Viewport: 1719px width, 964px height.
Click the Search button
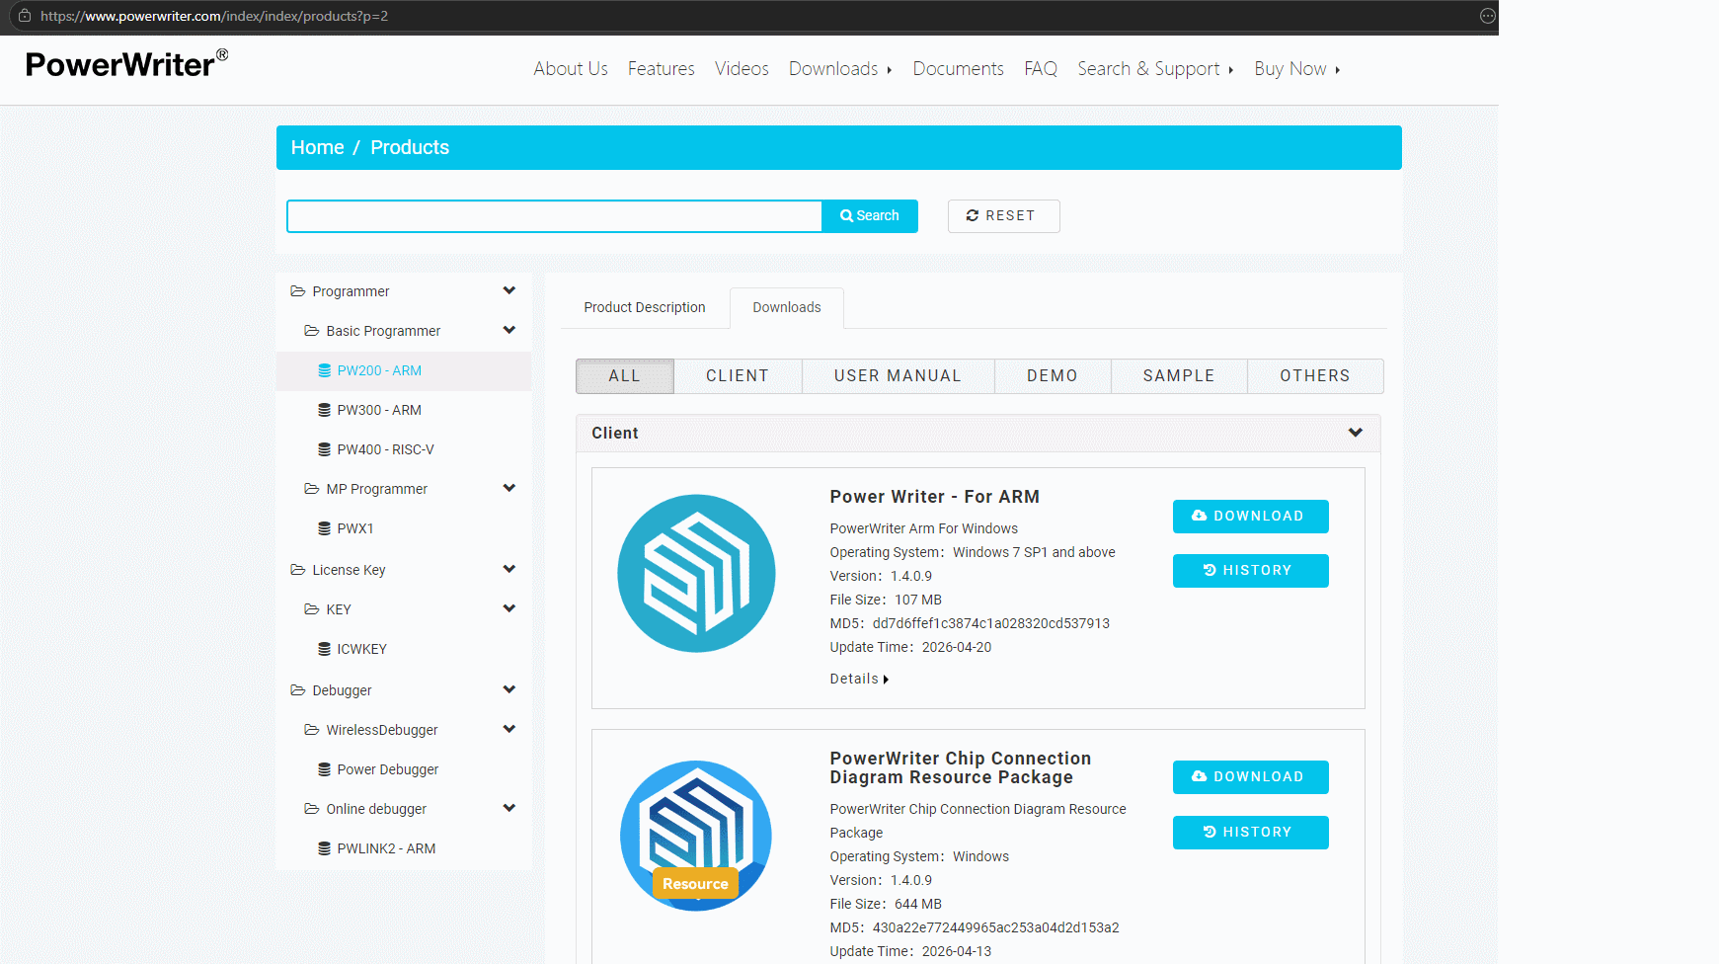click(870, 216)
